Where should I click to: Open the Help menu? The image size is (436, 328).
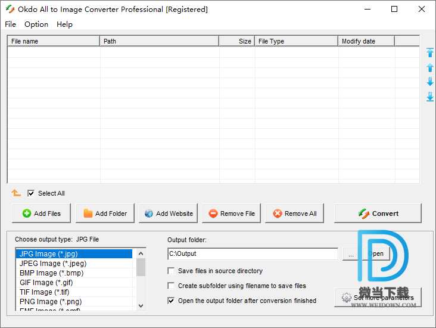pyautogui.click(x=64, y=24)
